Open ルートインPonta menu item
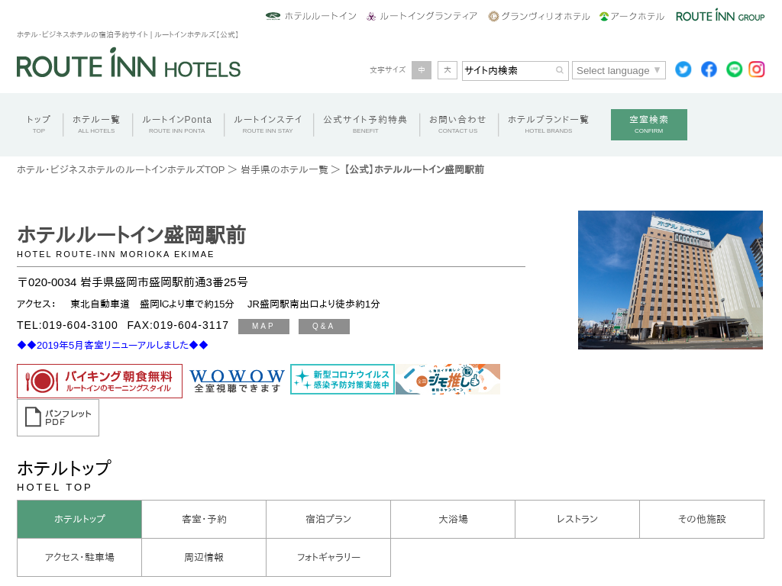Viewport: 782px width, 586px height. click(177, 124)
